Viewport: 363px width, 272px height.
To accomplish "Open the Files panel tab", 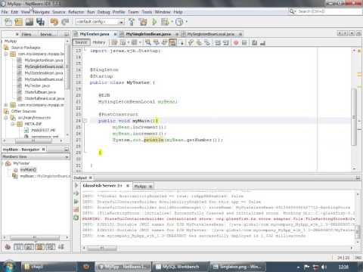I will coord(26,34).
